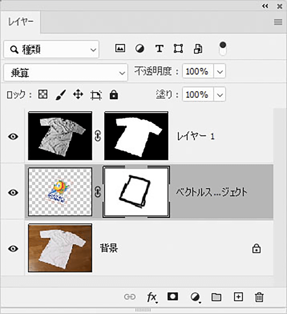Open the 乗算 blend mode dropdown
This screenshot has height=314, width=287.
coord(65,73)
